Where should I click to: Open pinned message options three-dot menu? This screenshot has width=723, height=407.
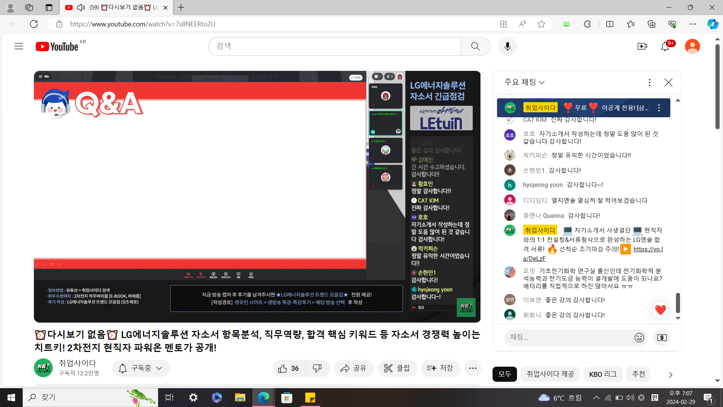point(659,108)
